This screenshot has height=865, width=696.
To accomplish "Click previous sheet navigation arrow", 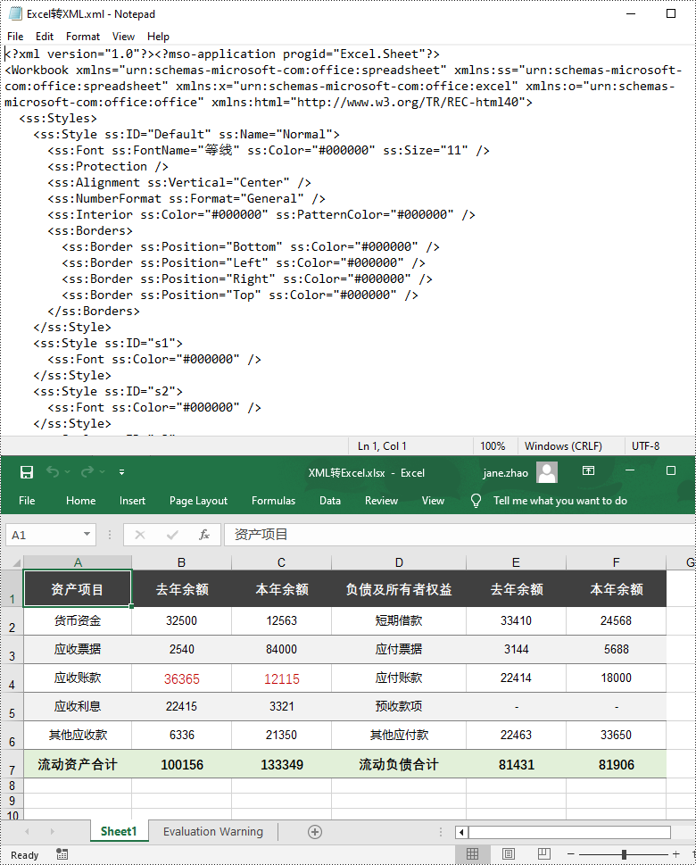I will (27, 831).
